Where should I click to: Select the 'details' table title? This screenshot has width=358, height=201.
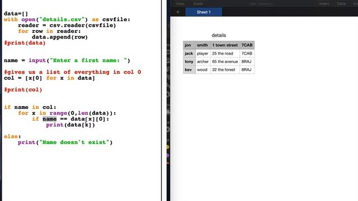point(219,35)
